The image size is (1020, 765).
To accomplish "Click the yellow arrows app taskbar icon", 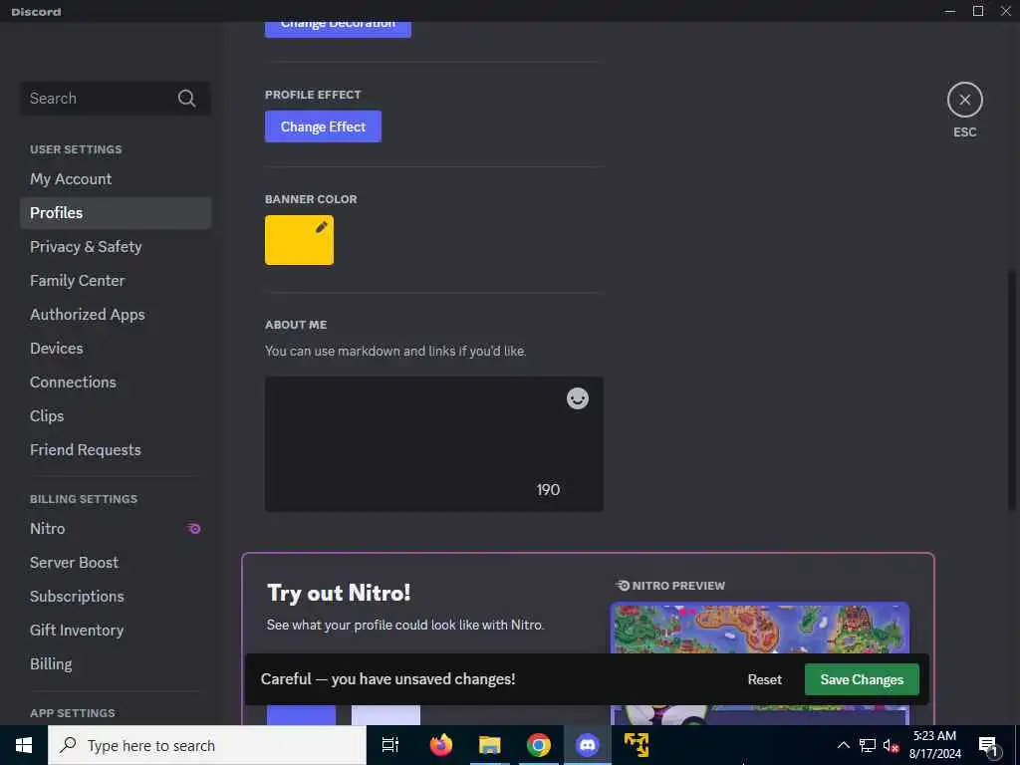I will 637,745.
